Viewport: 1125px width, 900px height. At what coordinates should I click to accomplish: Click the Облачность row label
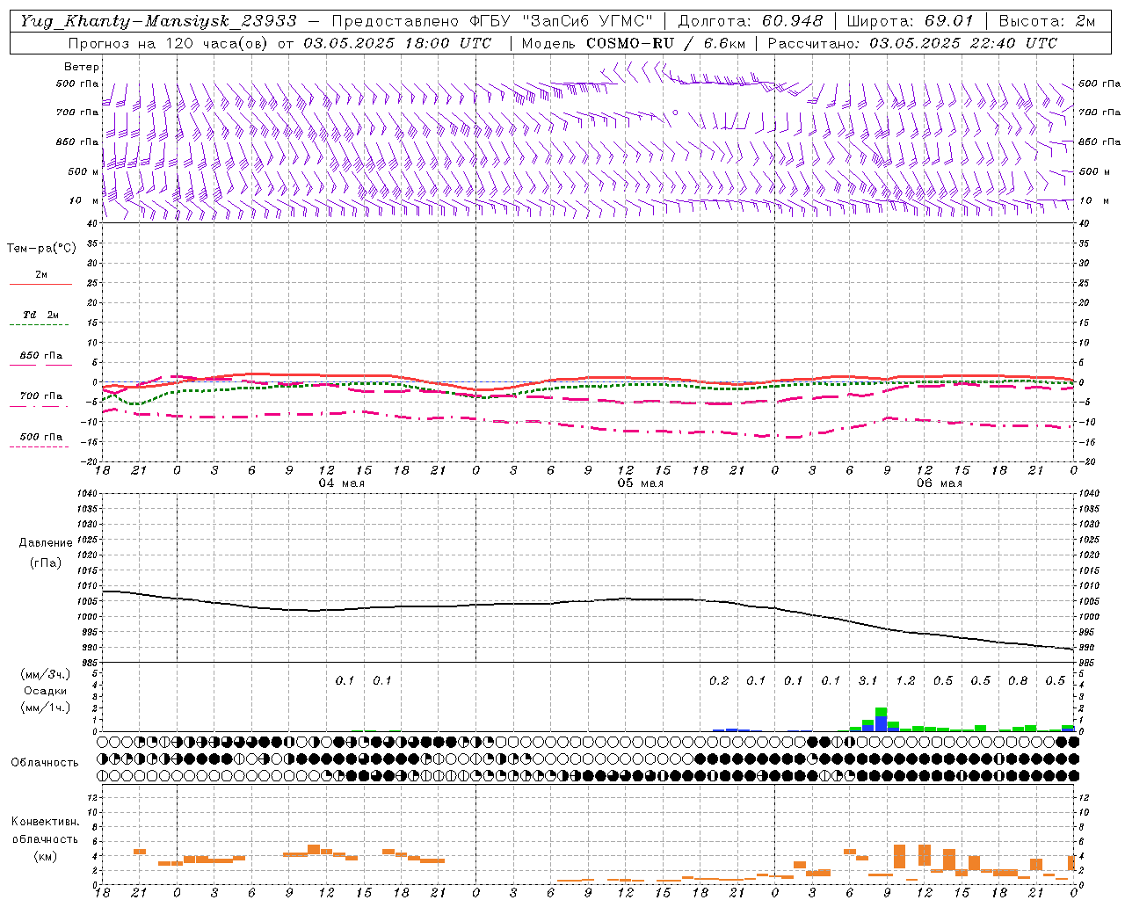click(45, 762)
